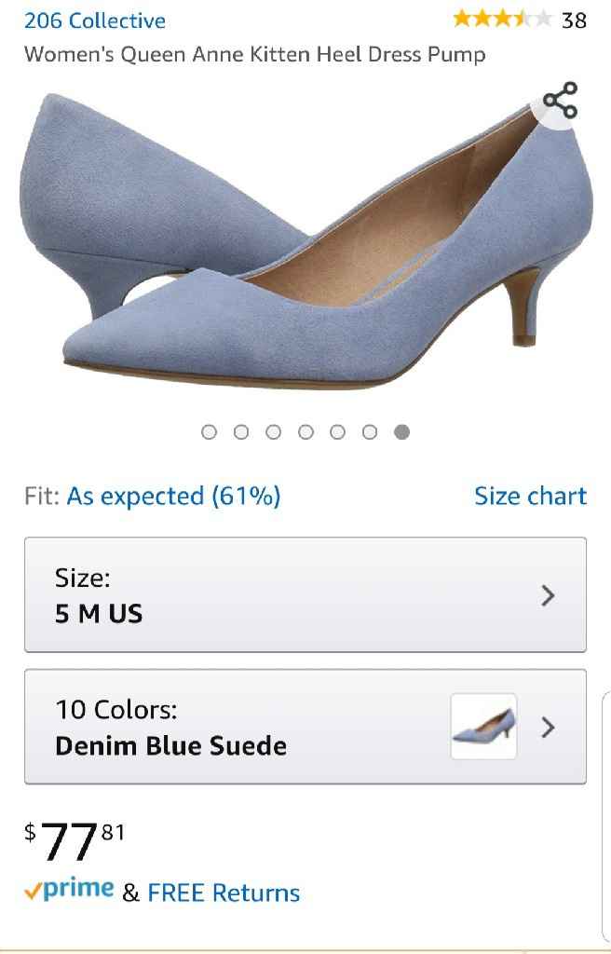This screenshot has width=611, height=954.
Task: Click the first image carousel dot
Action: pos(209,431)
